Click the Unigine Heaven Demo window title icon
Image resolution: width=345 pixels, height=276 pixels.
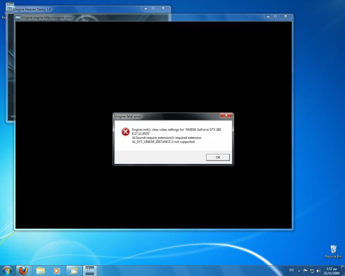pyautogui.click(x=9, y=9)
